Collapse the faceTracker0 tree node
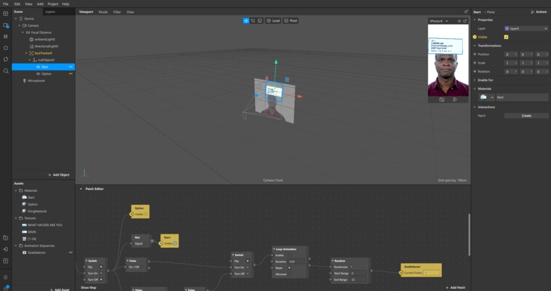The image size is (551, 291). [x=27, y=53]
